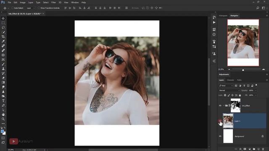Viewport: 269px width, 151px height.
Task: Select the Pen tool
Action: (3, 105)
